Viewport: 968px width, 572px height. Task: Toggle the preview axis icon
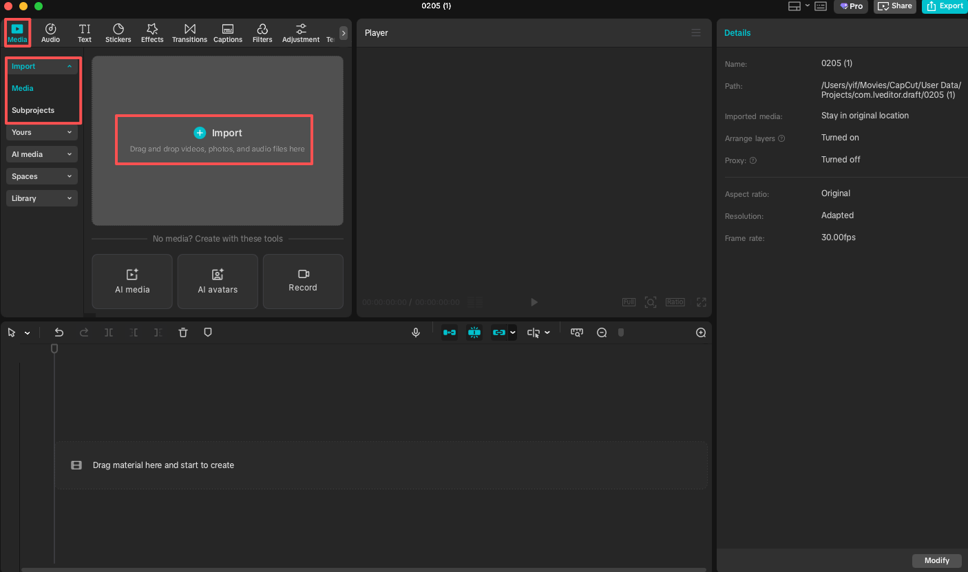click(x=534, y=332)
